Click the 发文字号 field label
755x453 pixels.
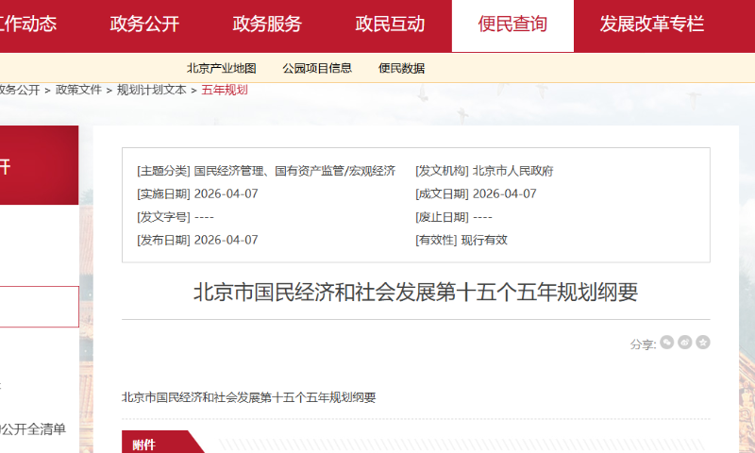point(163,217)
